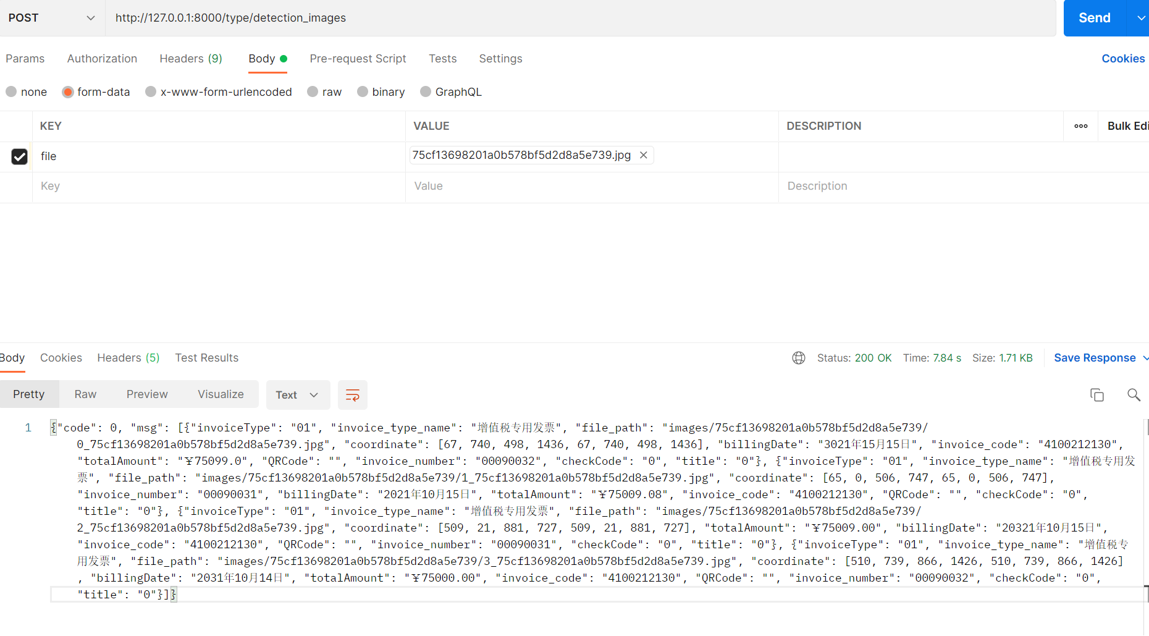
Task: Open the three-dots column options menu
Action: click(1080, 126)
